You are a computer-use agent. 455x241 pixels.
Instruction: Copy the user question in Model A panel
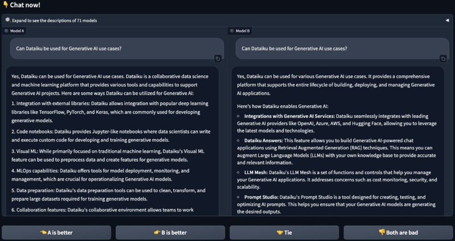(218, 59)
